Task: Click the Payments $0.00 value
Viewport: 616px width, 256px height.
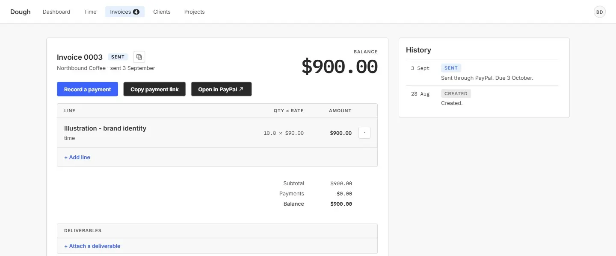Action: (x=344, y=194)
